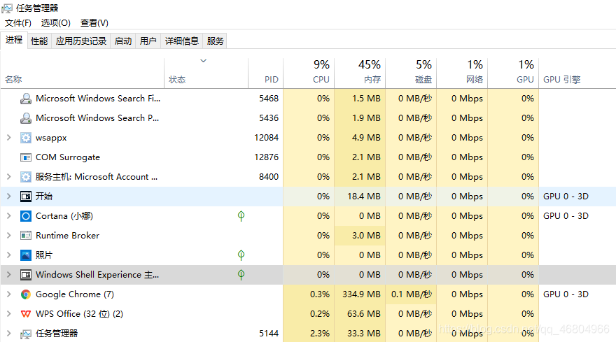The image size is (616, 342).
Task: Select the Google Chrome (7) row name
Action: 75,294
